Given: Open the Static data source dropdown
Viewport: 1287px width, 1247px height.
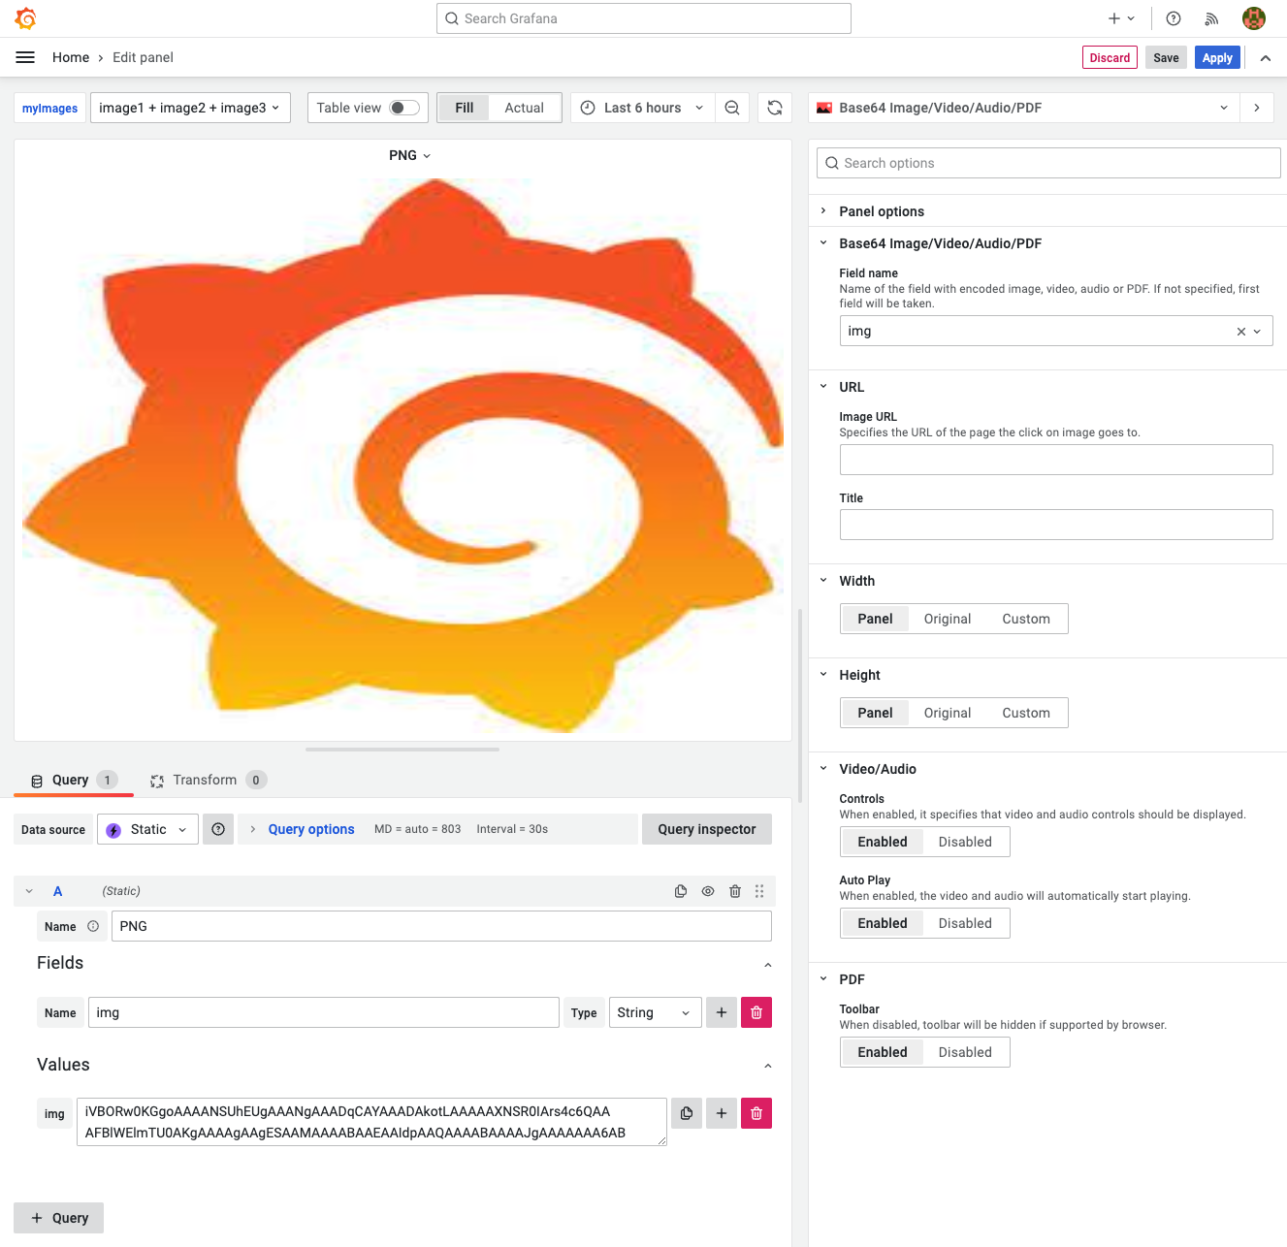Looking at the screenshot, I should click(x=148, y=829).
